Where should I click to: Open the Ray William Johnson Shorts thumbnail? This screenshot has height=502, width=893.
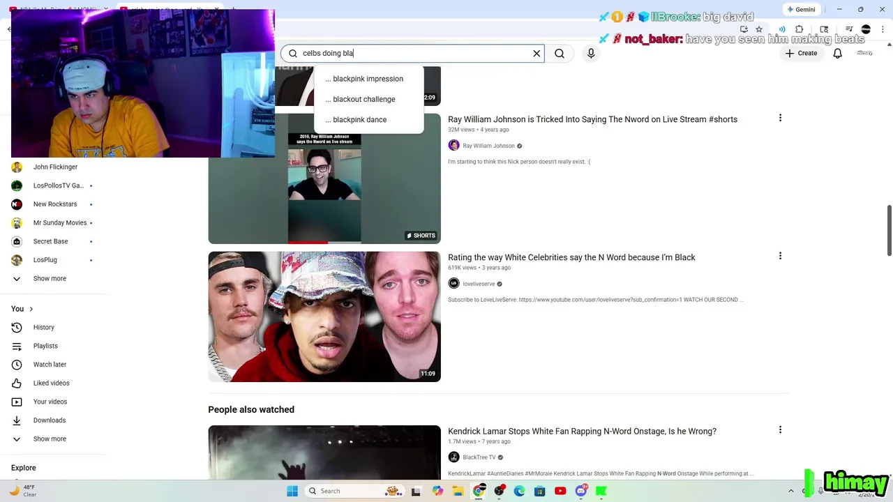click(324, 178)
